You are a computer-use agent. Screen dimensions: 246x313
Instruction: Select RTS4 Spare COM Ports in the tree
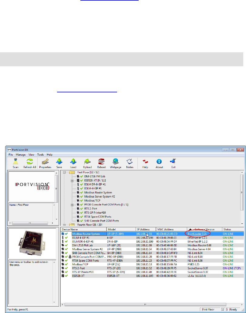[x=98, y=217]
